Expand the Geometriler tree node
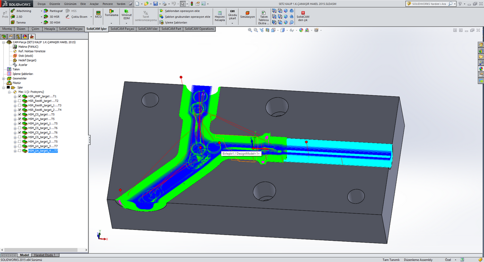Screen dimensions: 484x262 (x=3, y=78)
